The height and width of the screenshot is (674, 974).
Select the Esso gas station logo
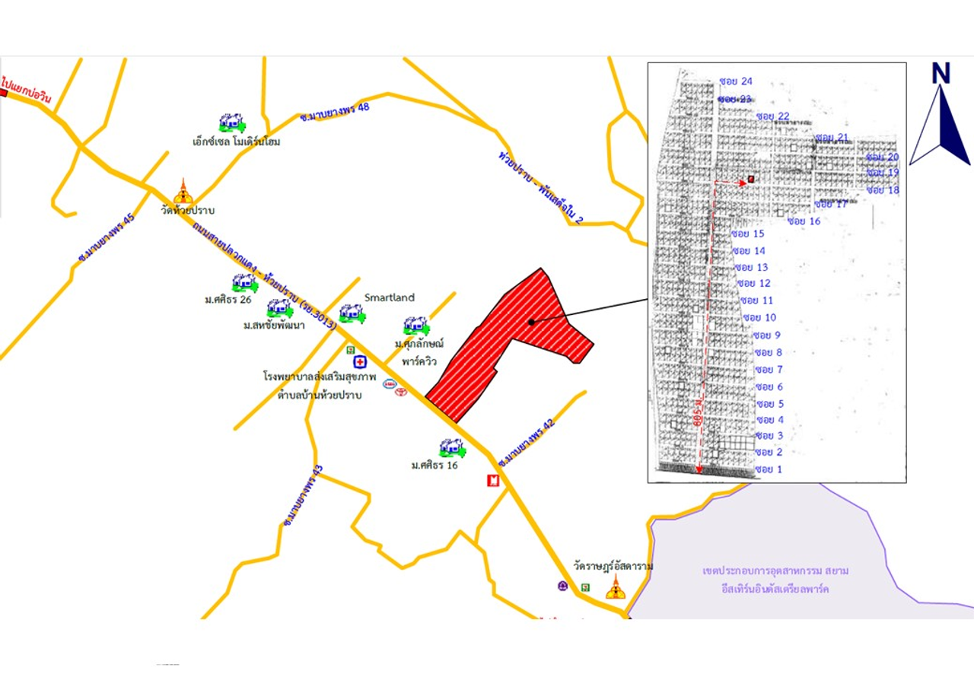coord(389,383)
